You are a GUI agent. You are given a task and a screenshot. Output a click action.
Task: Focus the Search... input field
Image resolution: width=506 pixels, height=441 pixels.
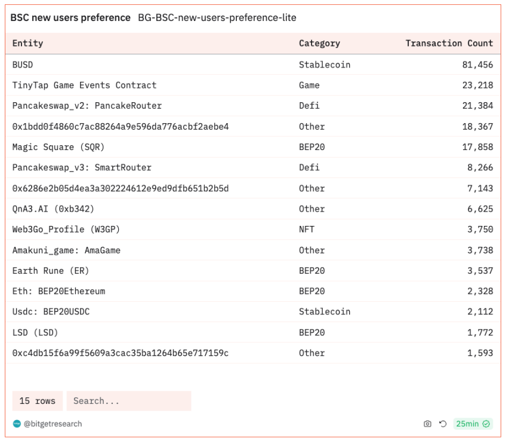coord(128,401)
